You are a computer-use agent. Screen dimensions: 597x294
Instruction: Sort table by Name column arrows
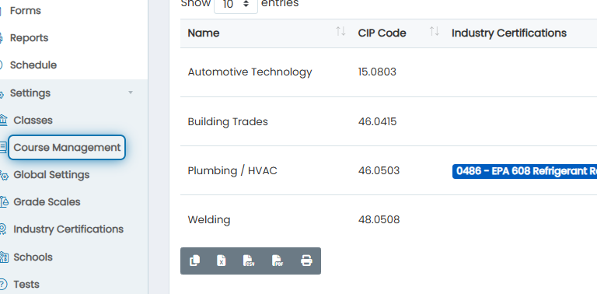click(340, 32)
